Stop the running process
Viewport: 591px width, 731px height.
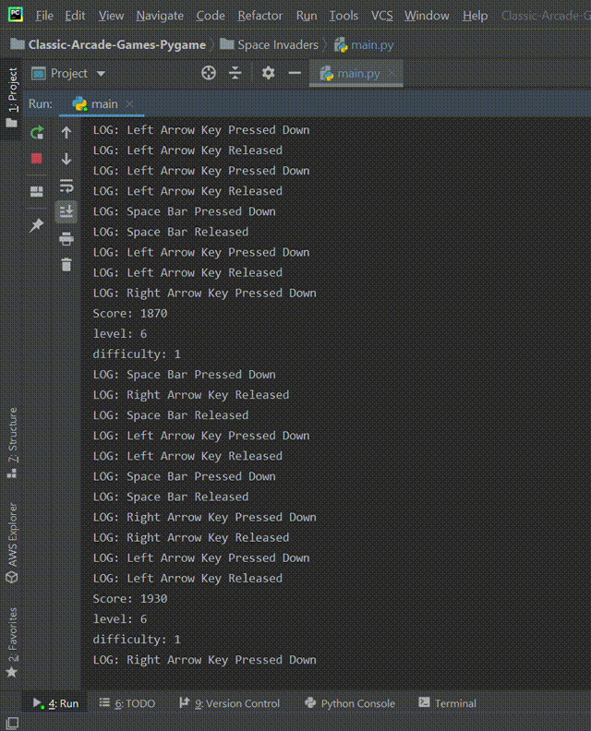pos(37,159)
